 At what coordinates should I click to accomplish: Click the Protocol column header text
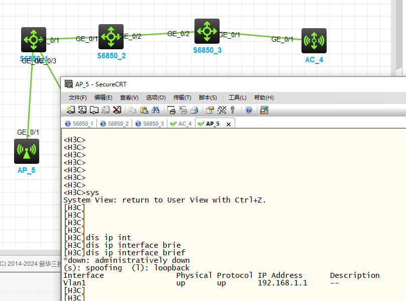click(x=235, y=275)
